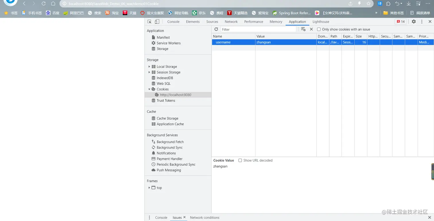This screenshot has width=434, height=221.
Task: Click the username cookie name cell
Action: tap(234, 42)
